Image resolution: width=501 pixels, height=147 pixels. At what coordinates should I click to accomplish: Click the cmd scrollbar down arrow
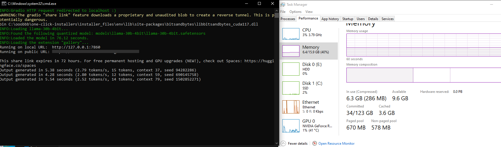pyautogui.click(x=277, y=143)
